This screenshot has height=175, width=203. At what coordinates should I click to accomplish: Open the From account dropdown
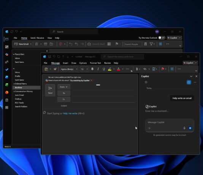(64, 87)
